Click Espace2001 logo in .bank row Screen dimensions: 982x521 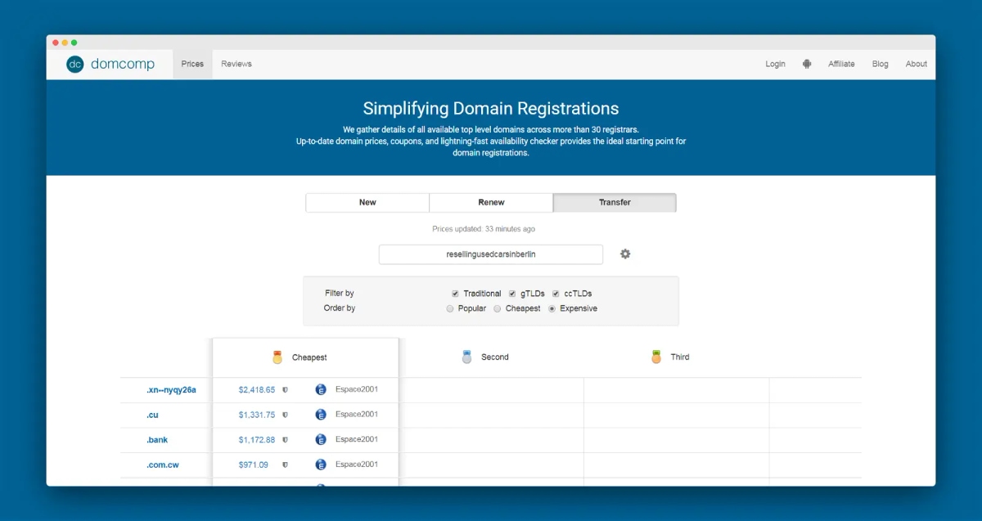pyautogui.click(x=321, y=439)
